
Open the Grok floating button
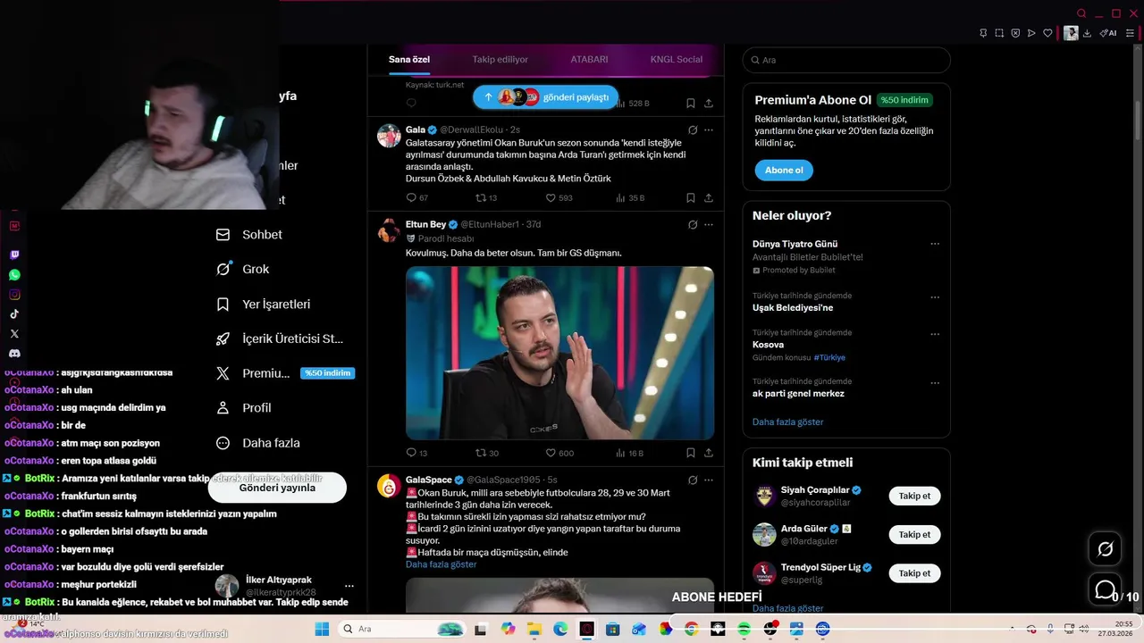(1105, 549)
